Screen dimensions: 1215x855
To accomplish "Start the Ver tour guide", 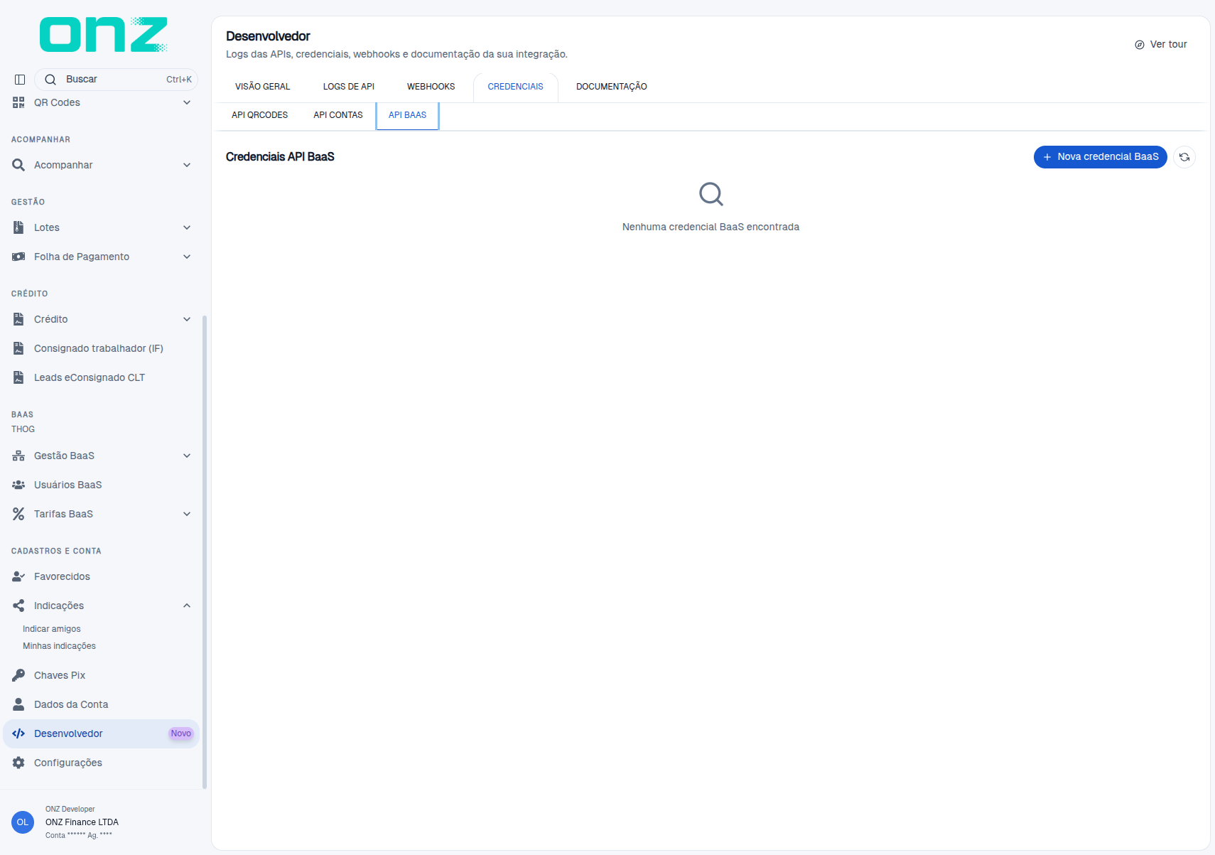I will click(1161, 44).
